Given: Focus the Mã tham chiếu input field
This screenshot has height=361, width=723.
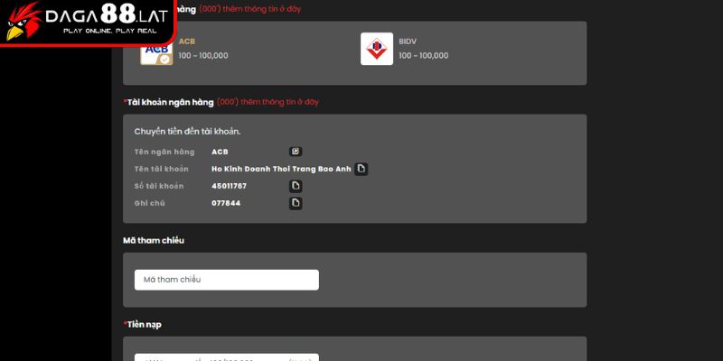Looking at the screenshot, I should point(226,280).
